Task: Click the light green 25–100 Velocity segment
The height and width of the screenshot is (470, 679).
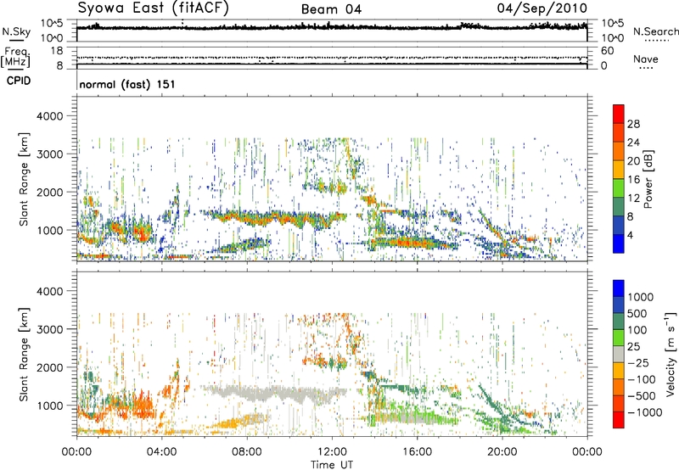Action: [619, 338]
